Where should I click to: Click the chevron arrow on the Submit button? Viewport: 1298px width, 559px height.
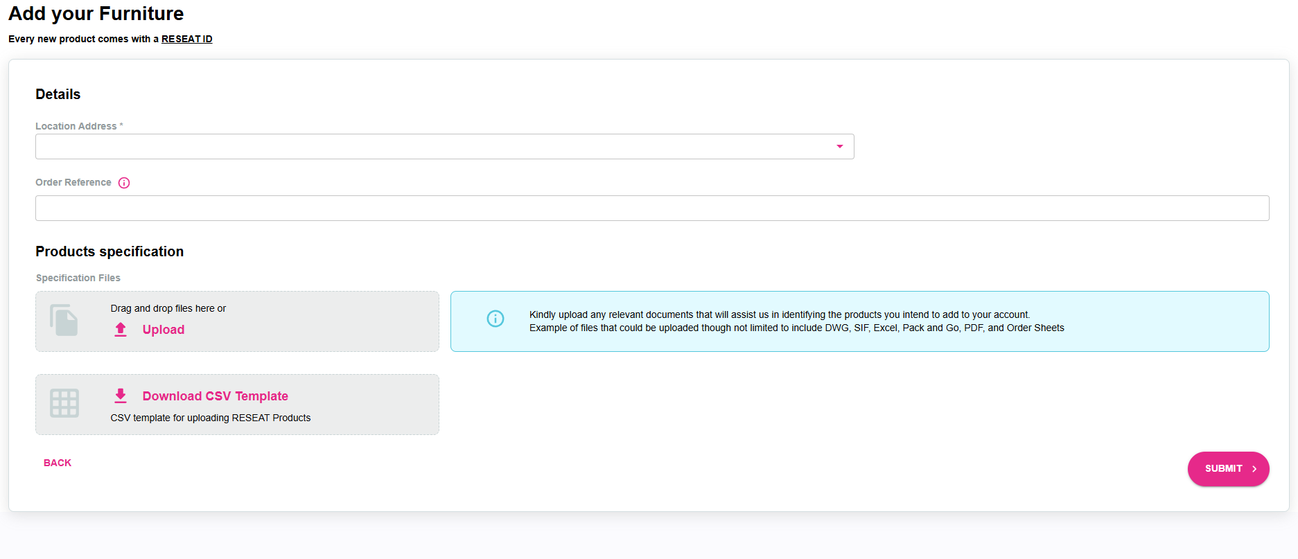[1254, 469]
